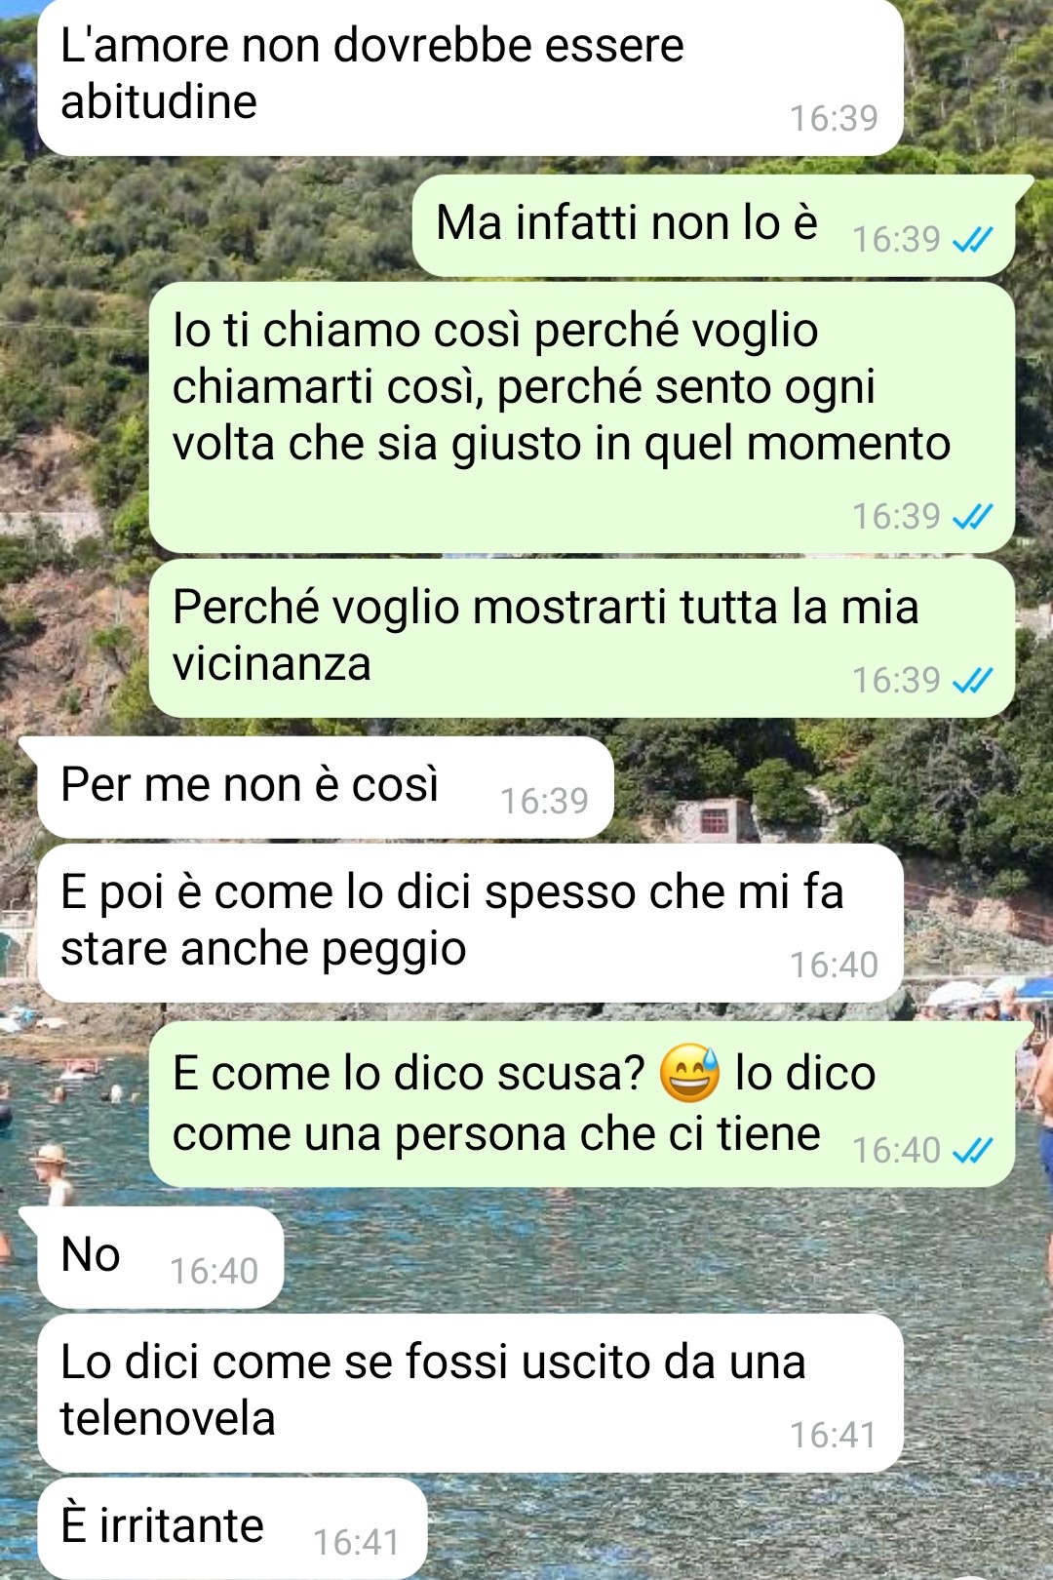Image resolution: width=1053 pixels, height=1580 pixels.
Task: Select the 'Io ti chiamo così perché voglio' message
Action: [582, 417]
